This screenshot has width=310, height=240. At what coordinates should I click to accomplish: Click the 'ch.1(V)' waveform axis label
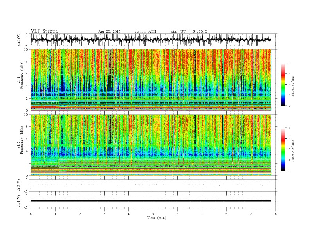(19, 40)
